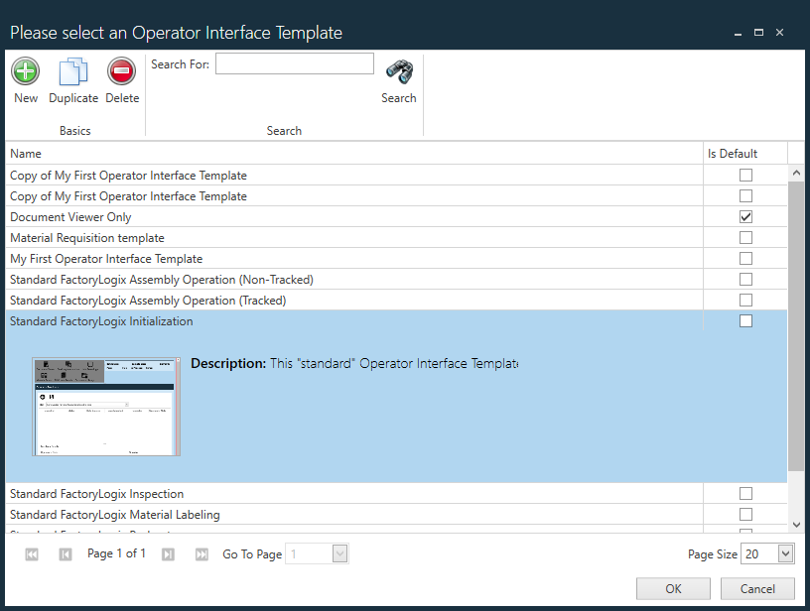
Task: Click the previous page arrow icon
Action: [x=65, y=553]
